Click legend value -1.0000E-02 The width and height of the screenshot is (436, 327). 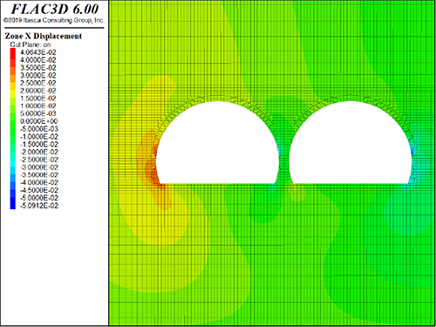pyautogui.click(x=39, y=137)
